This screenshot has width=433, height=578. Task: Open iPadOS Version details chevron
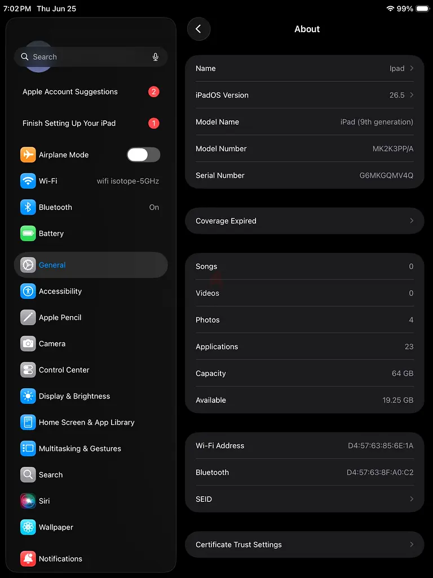[x=412, y=95]
